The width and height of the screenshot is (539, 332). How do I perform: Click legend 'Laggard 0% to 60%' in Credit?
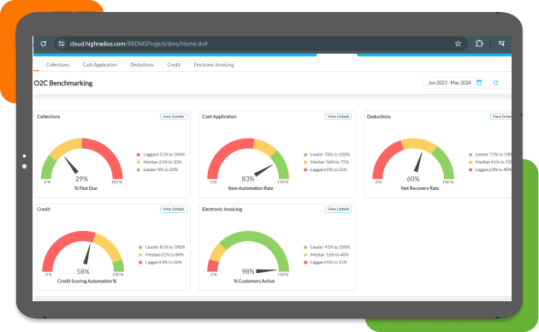(160, 263)
